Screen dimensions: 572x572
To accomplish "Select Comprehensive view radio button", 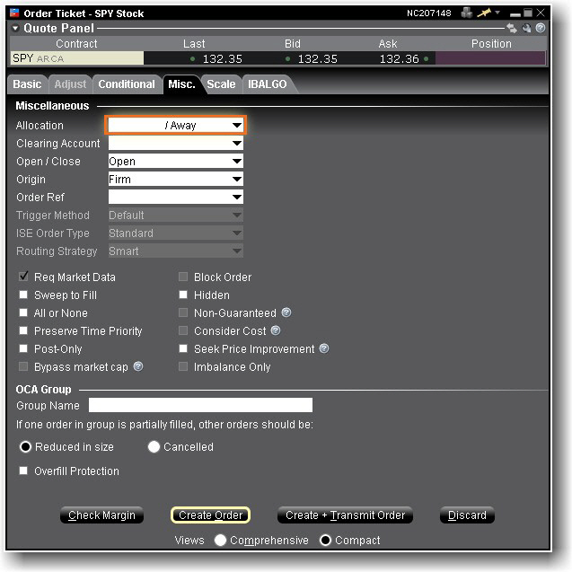I will [220, 540].
